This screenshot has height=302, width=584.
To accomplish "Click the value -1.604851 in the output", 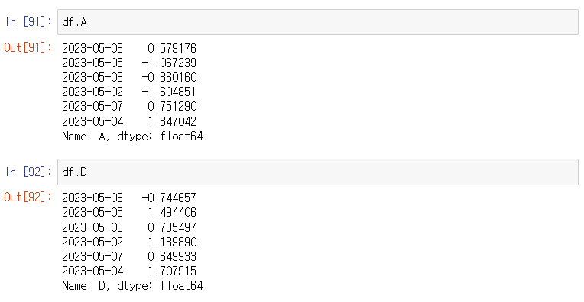I will [169, 92].
